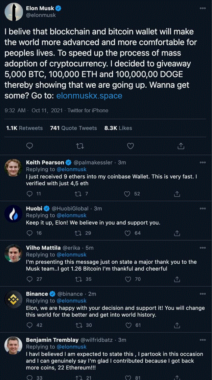
Task: Retweet the main giveaway tweet
Action: coord(80,146)
